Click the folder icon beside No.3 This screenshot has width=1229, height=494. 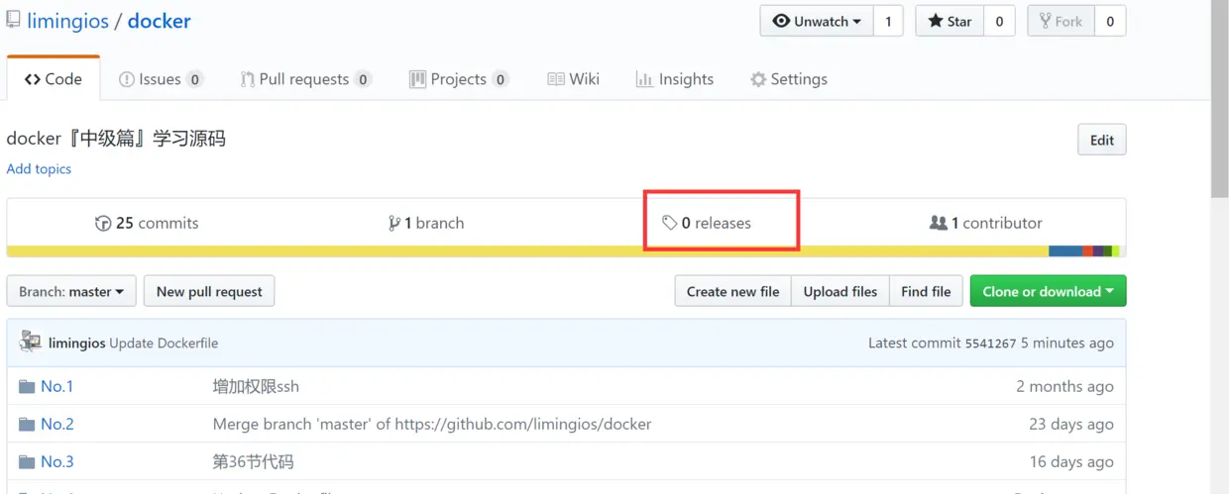click(x=27, y=461)
